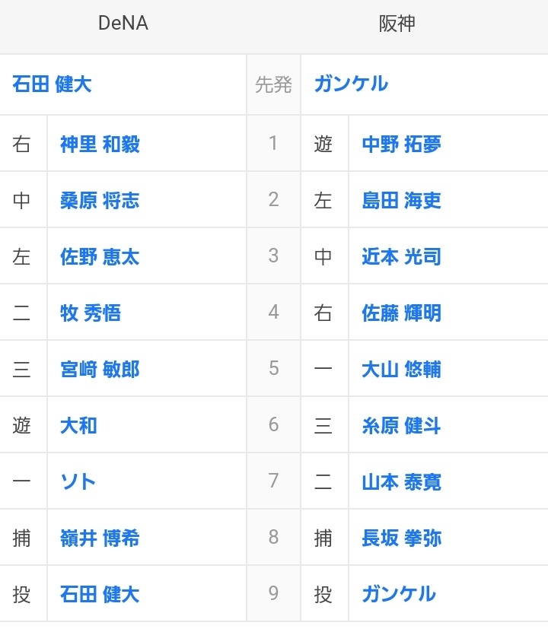View profile of 牧 秀悟
The width and height of the screenshot is (548, 632).
pos(91,313)
